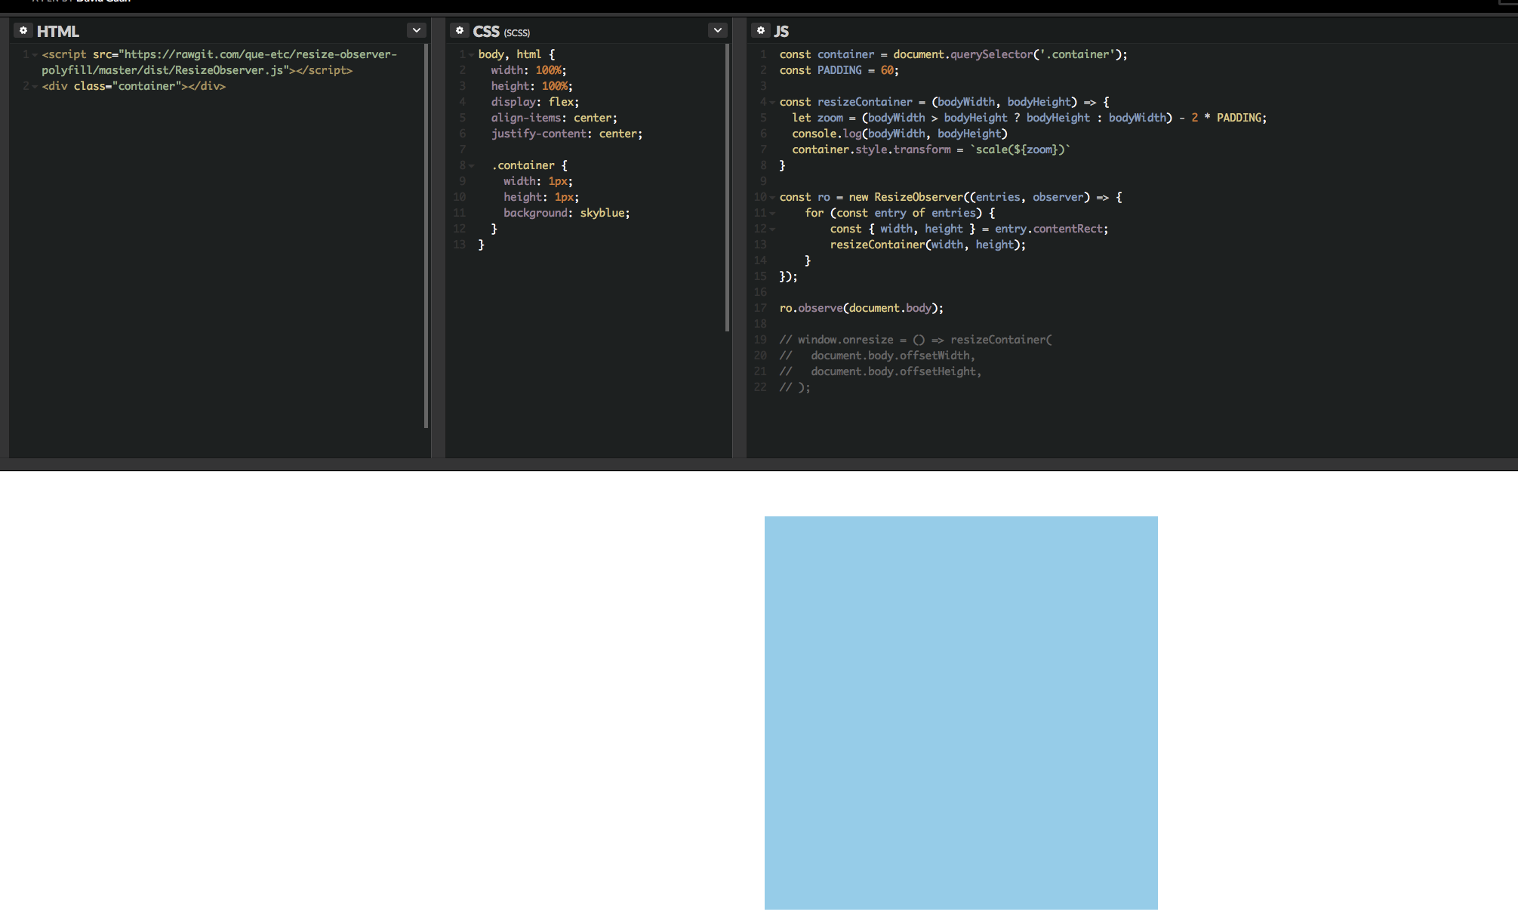Fold the .container CSS block
The height and width of the screenshot is (924, 1518).
click(x=472, y=166)
